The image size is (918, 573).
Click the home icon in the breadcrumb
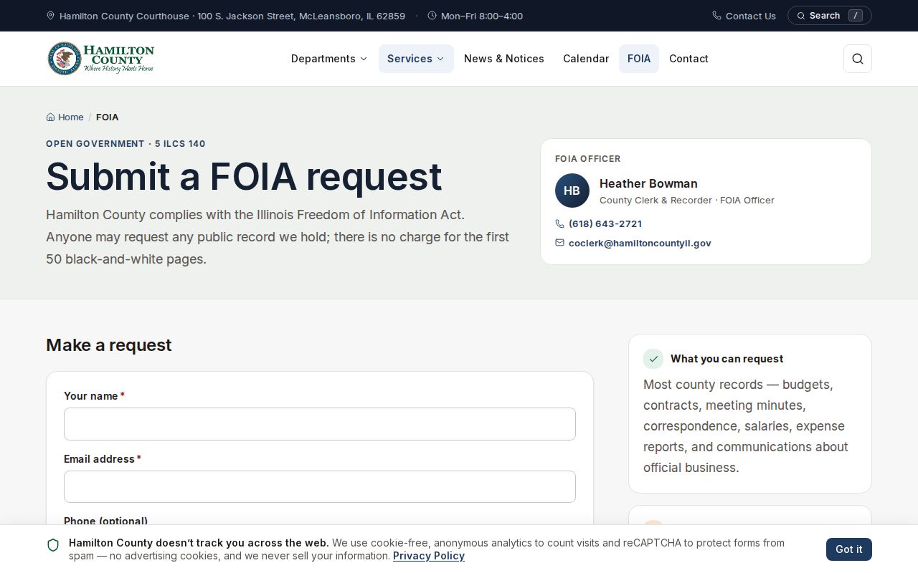(x=50, y=117)
